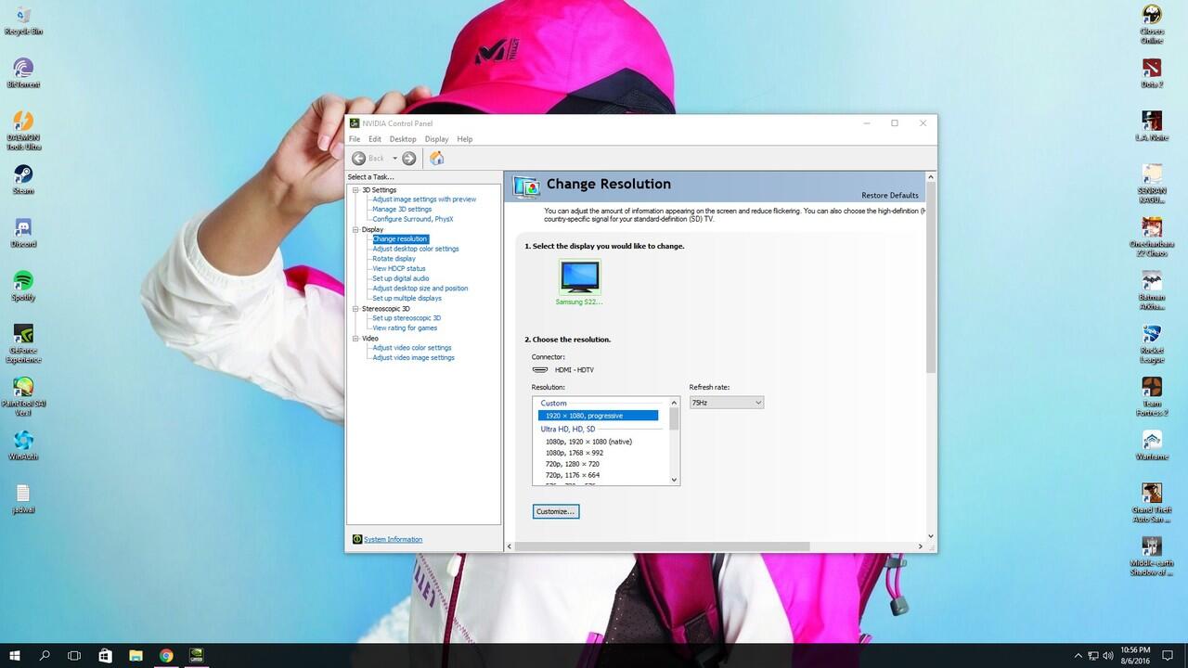The width and height of the screenshot is (1188, 668).
Task: Select 1080p, 1920 × 1080 (native) resolution
Action: (x=588, y=442)
